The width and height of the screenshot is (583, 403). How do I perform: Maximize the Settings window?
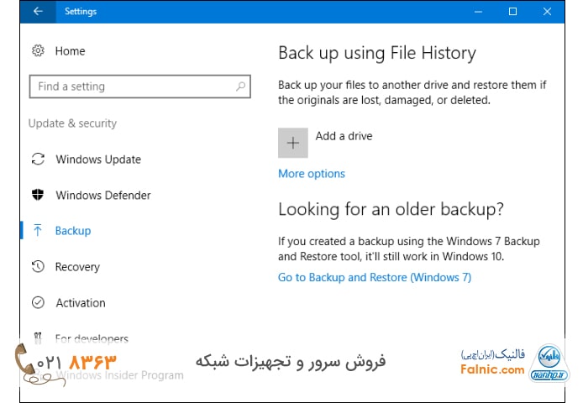(512, 12)
